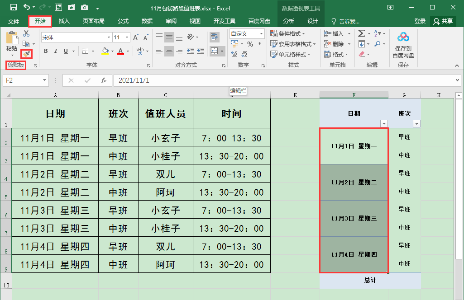
Task: Click the Merge and Center icon
Action: click(x=214, y=51)
